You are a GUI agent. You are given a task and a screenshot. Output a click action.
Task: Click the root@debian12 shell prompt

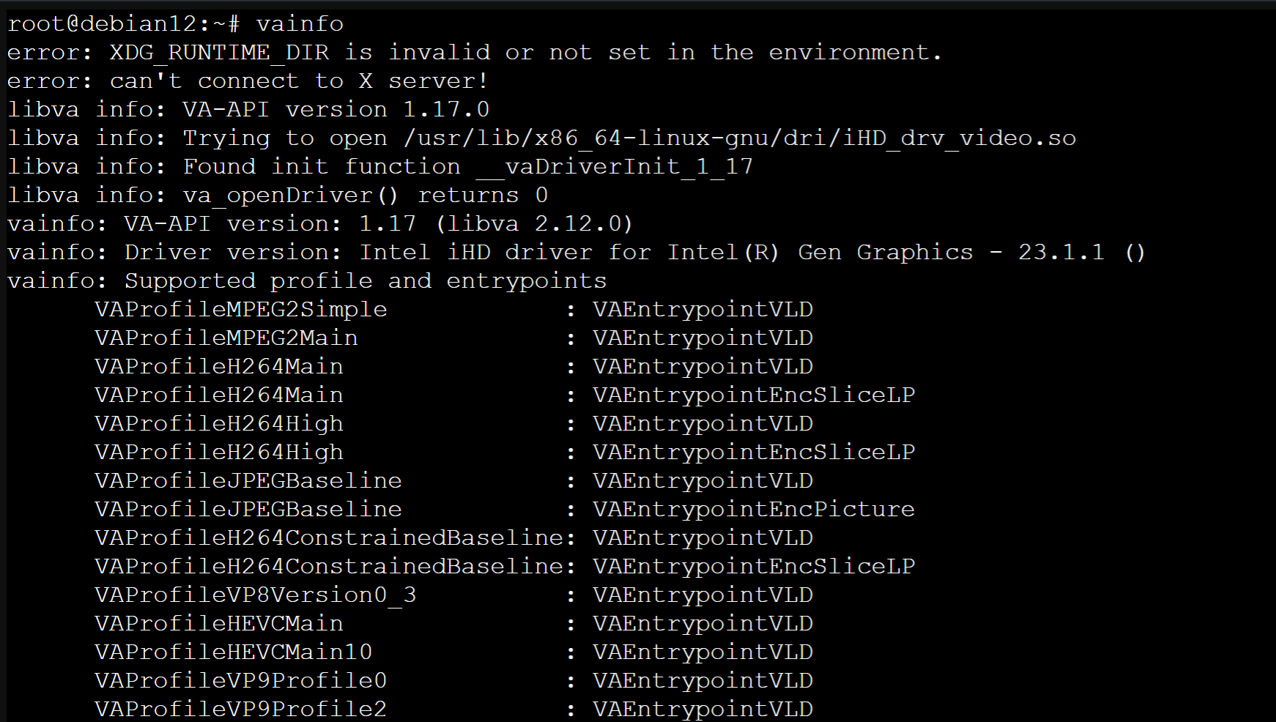[x=124, y=23]
